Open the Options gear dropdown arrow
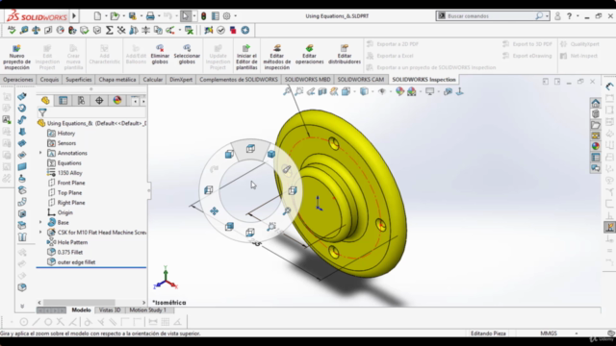Image resolution: width=616 pixels, height=346 pixels. click(x=235, y=16)
